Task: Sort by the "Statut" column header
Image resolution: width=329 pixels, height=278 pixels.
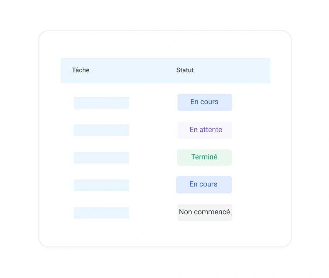Action: pos(185,70)
